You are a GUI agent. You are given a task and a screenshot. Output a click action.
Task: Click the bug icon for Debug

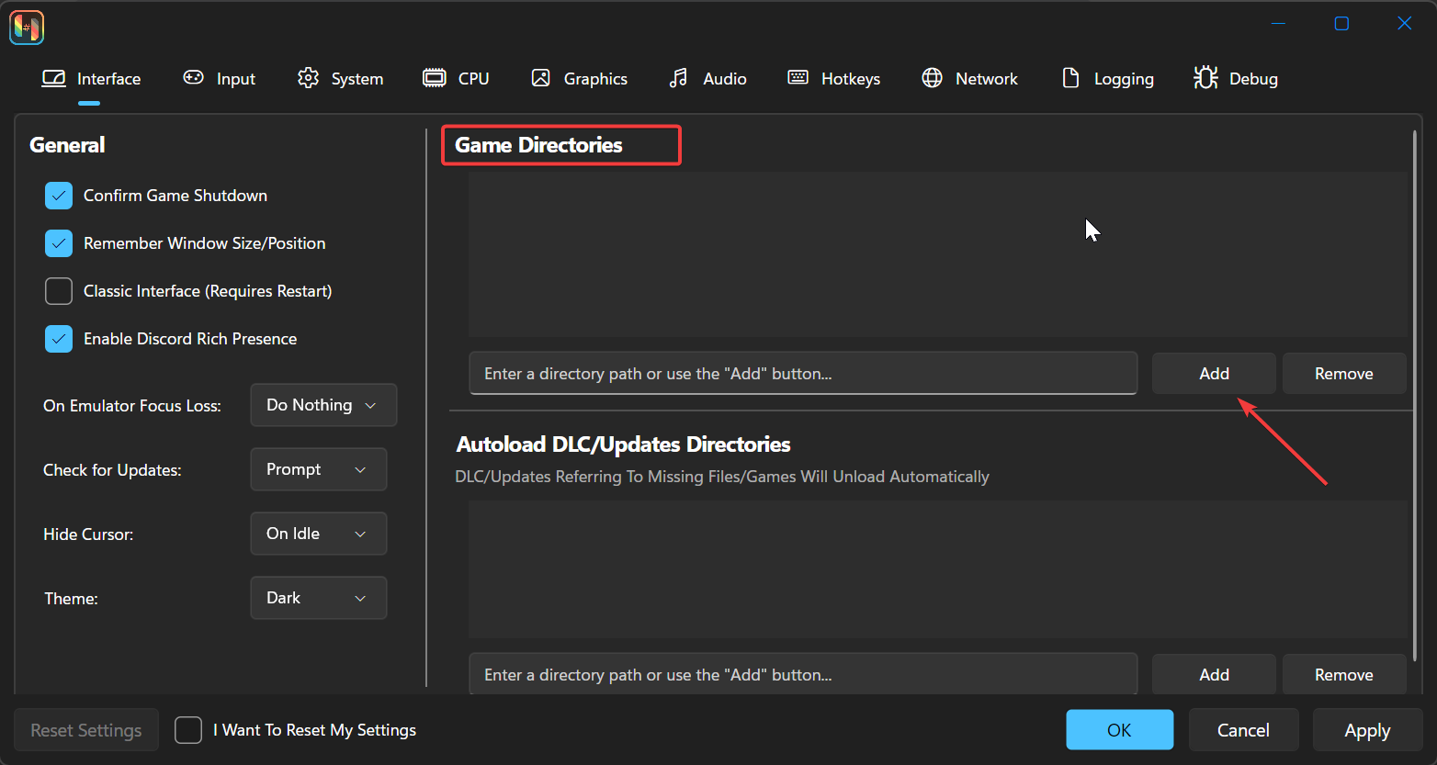coord(1205,78)
